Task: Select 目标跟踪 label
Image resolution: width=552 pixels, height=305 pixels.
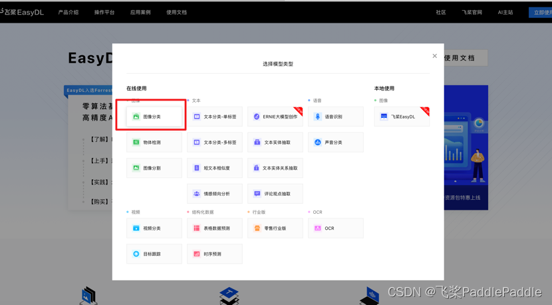Action: (152, 254)
